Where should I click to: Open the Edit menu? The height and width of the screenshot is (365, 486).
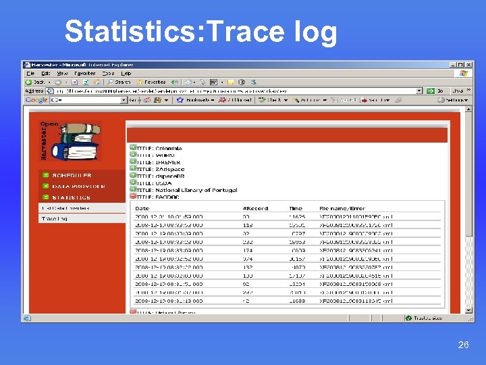pyautogui.click(x=46, y=74)
